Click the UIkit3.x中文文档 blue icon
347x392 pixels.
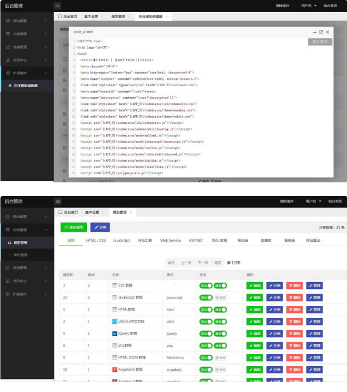click(x=114, y=322)
